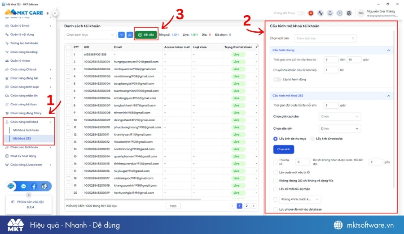Open the Chọn site sim dropdown

pyautogui.click(x=340, y=128)
